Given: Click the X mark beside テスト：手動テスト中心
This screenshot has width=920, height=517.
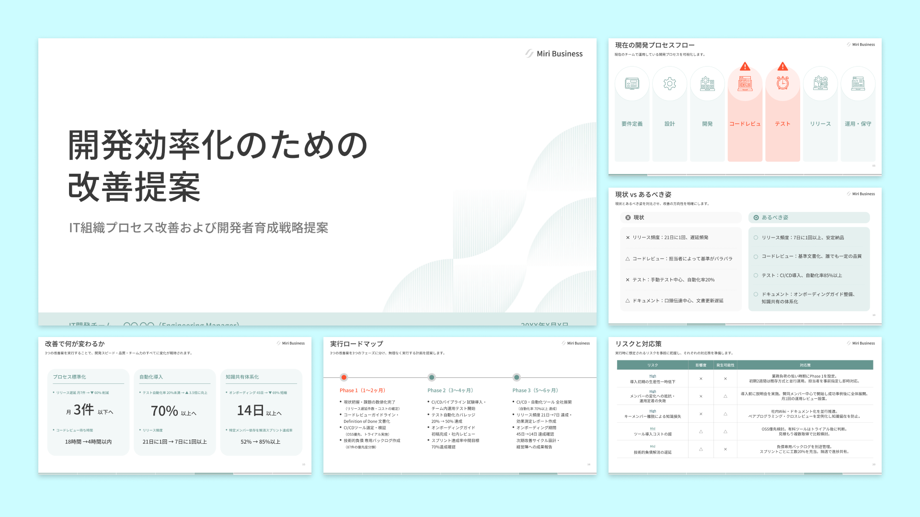Looking at the screenshot, I should tap(628, 280).
